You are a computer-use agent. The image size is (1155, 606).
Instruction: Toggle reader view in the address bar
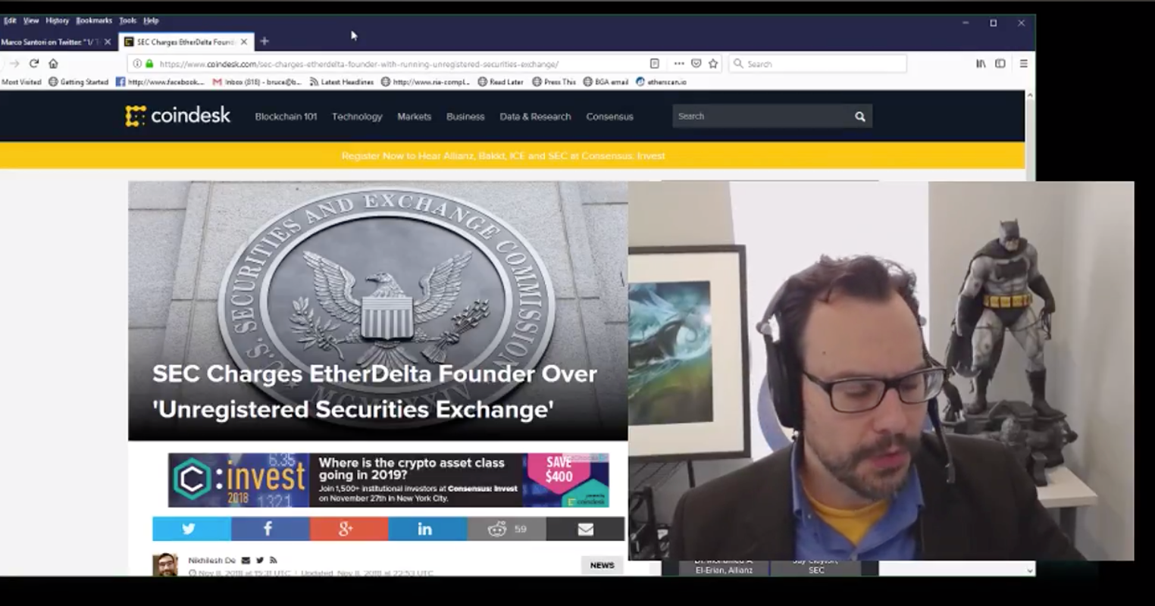click(x=655, y=64)
